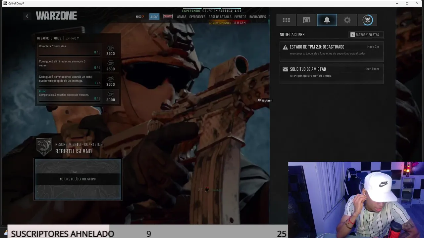Viewport: 424px width, 238px height.
Task: Select the JUGAR tab
Action: pyautogui.click(x=154, y=17)
